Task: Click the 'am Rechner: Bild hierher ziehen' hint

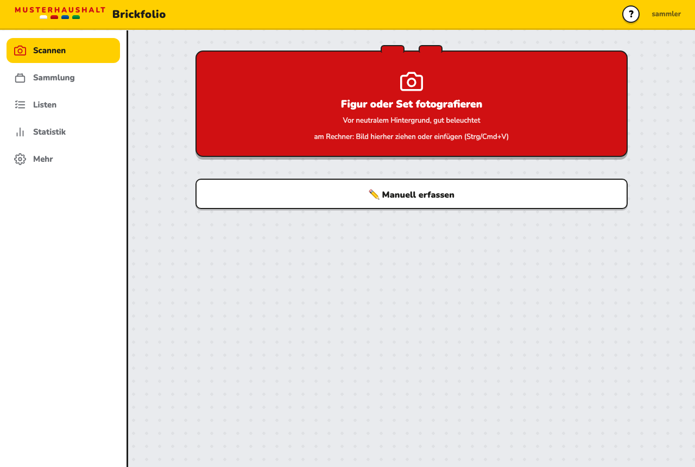Action: (412, 136)
